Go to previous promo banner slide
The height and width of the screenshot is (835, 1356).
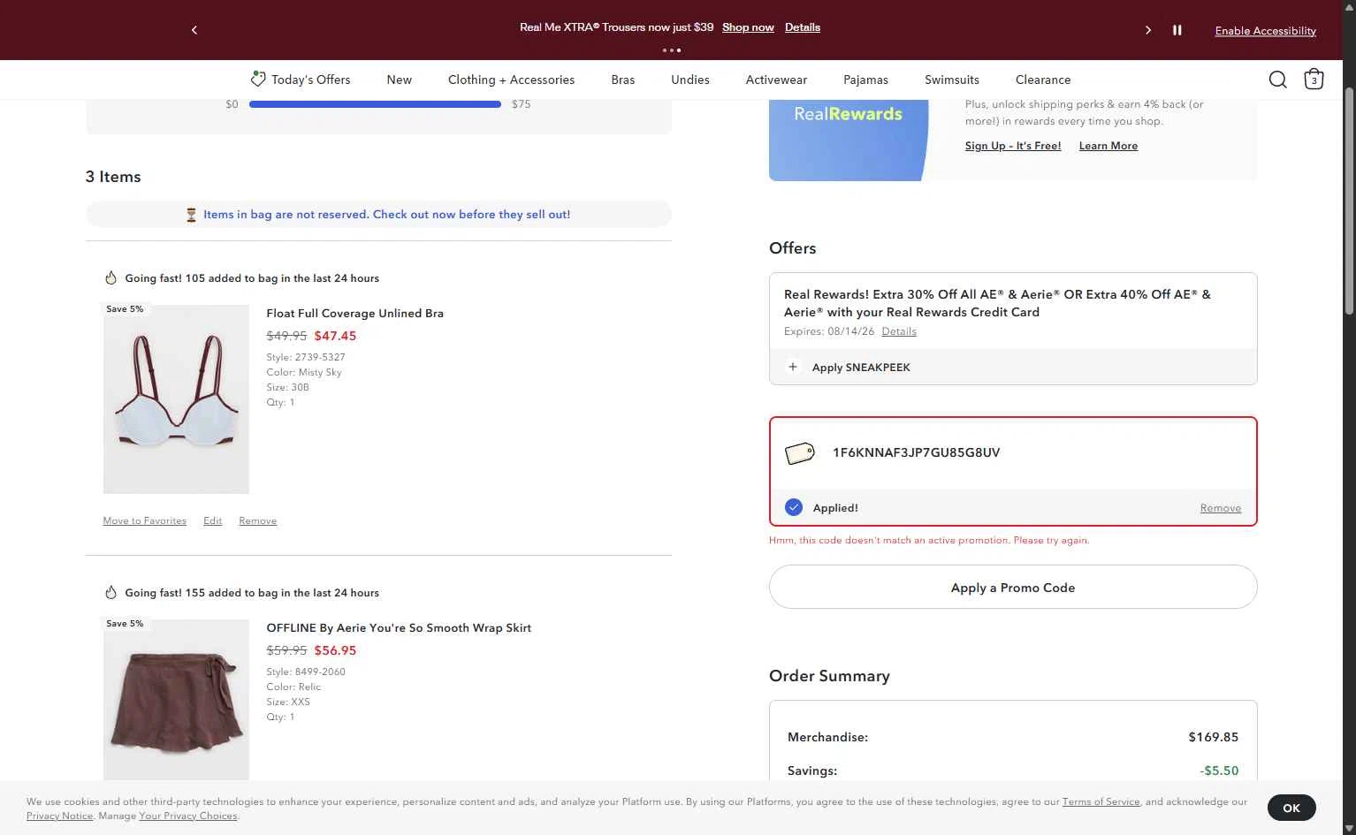[x=194, y=30]
